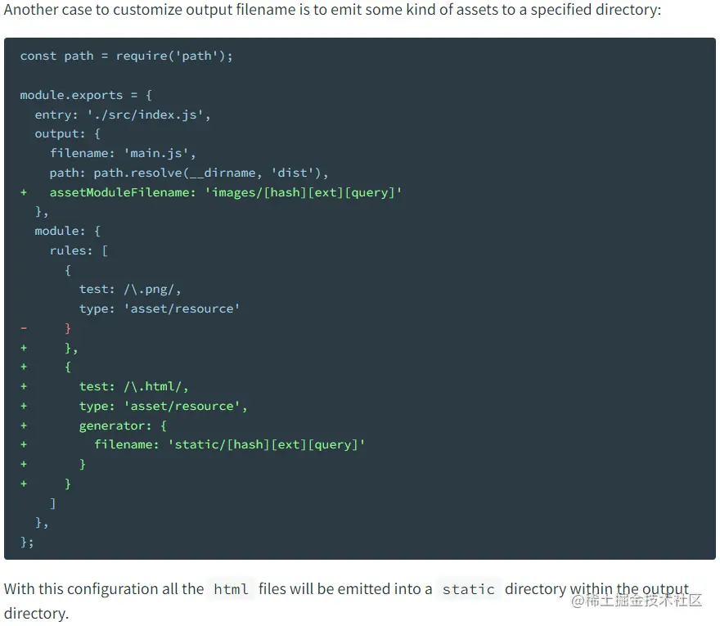
Task: Click the inline code word "static"
Action: (x=468, y=589)
